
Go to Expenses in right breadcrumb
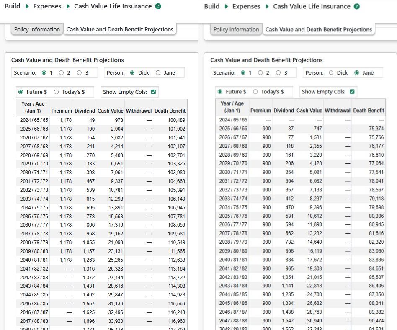click(x=246, y=7)
